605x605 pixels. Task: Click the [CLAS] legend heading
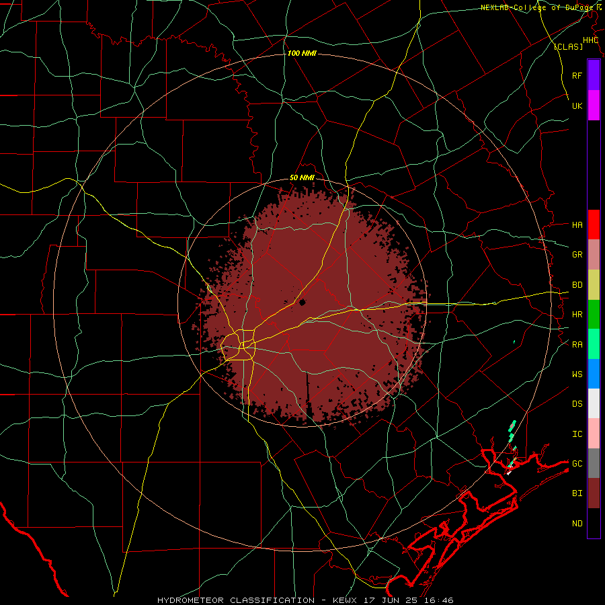pos(568,46)
